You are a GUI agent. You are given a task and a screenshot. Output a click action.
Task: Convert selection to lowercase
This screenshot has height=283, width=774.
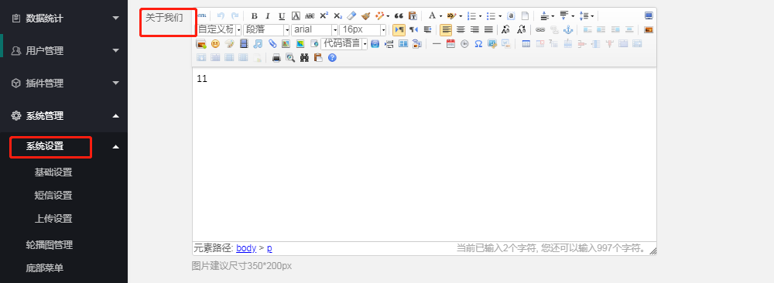521,29
